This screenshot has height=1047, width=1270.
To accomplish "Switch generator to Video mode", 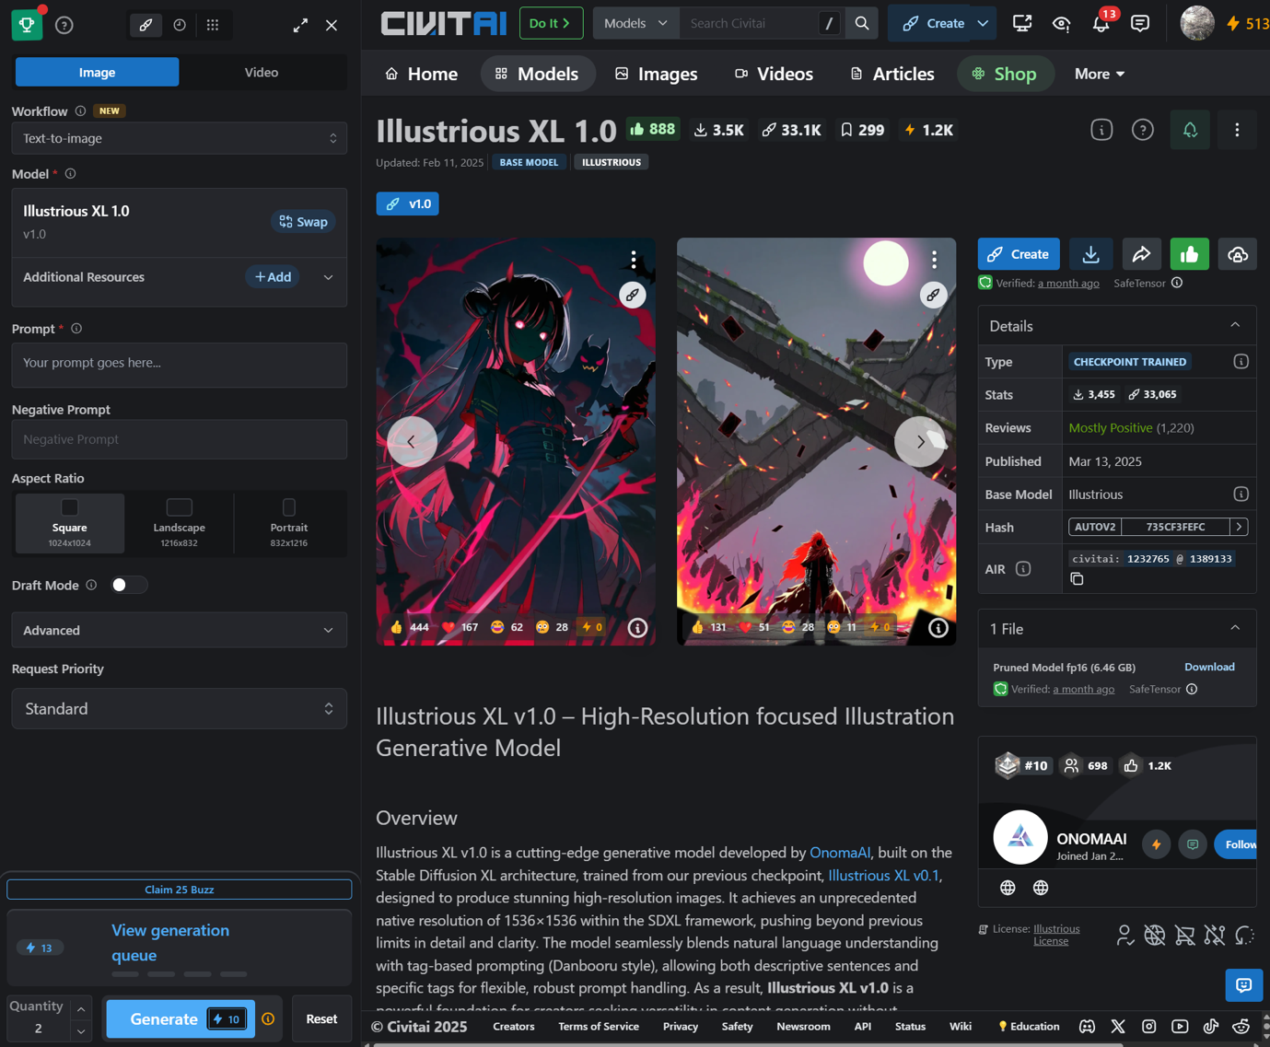I will [262, 72].
